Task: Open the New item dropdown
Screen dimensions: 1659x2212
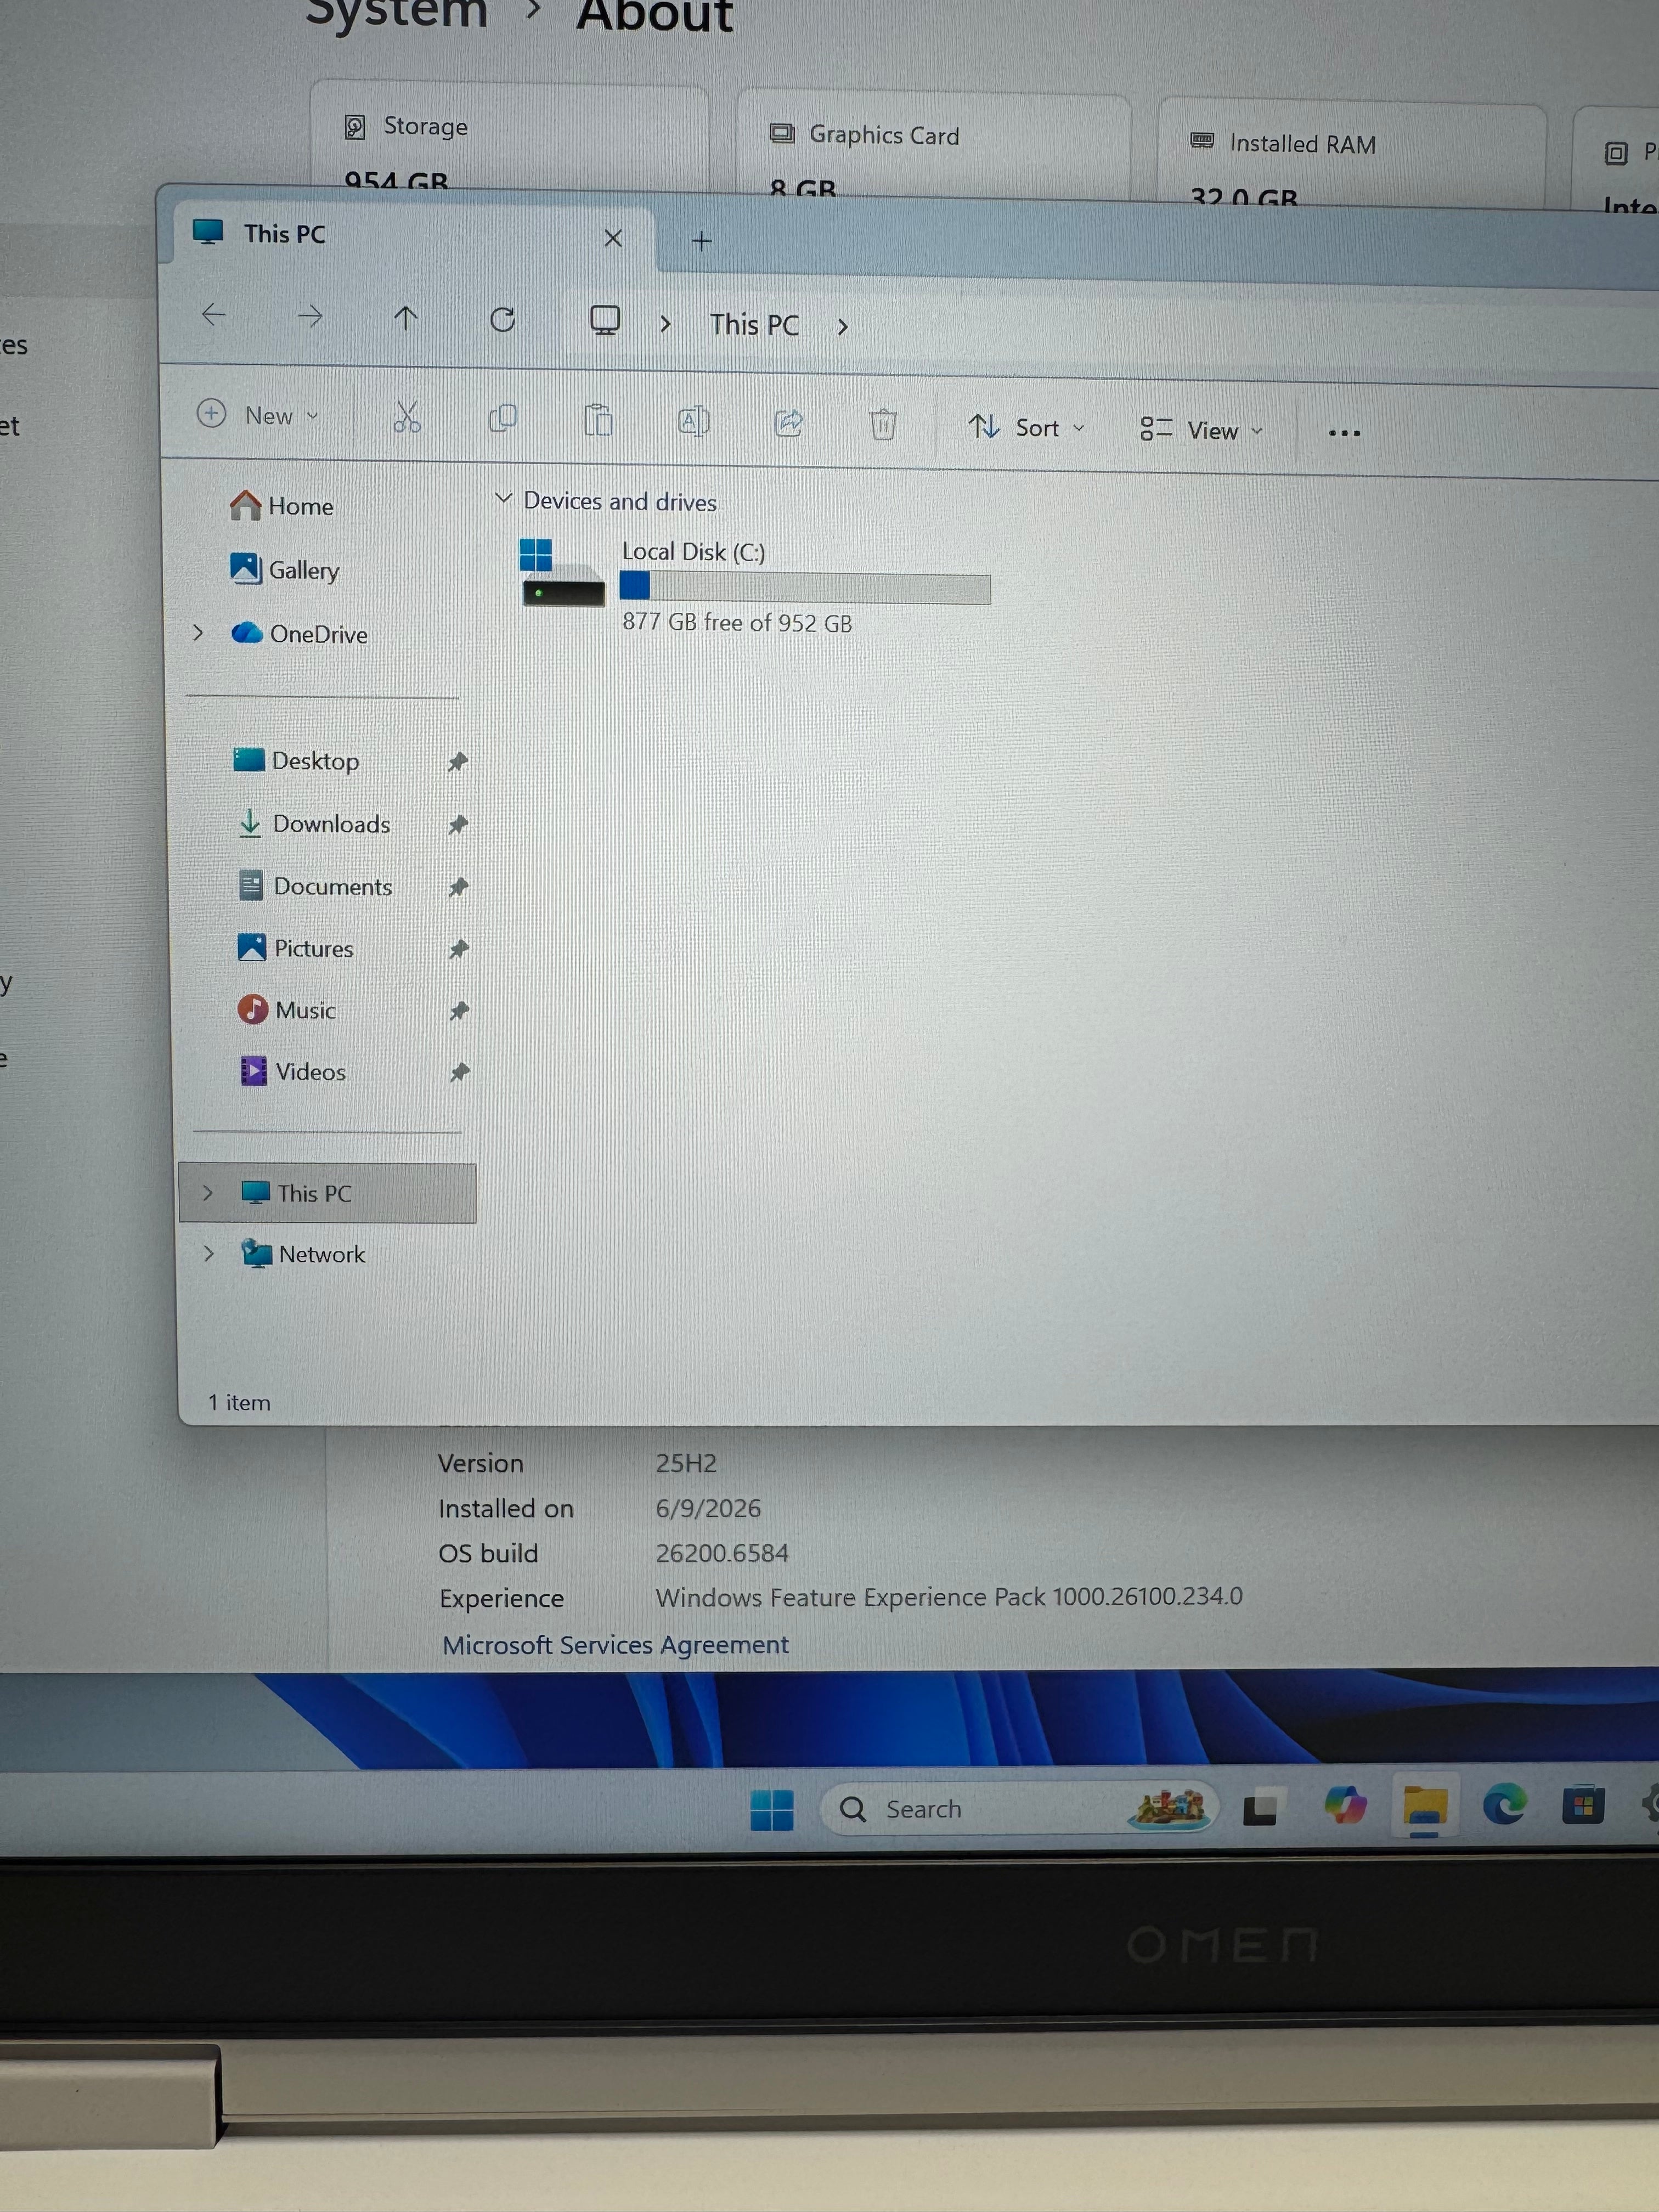Action: click(258, 415)
